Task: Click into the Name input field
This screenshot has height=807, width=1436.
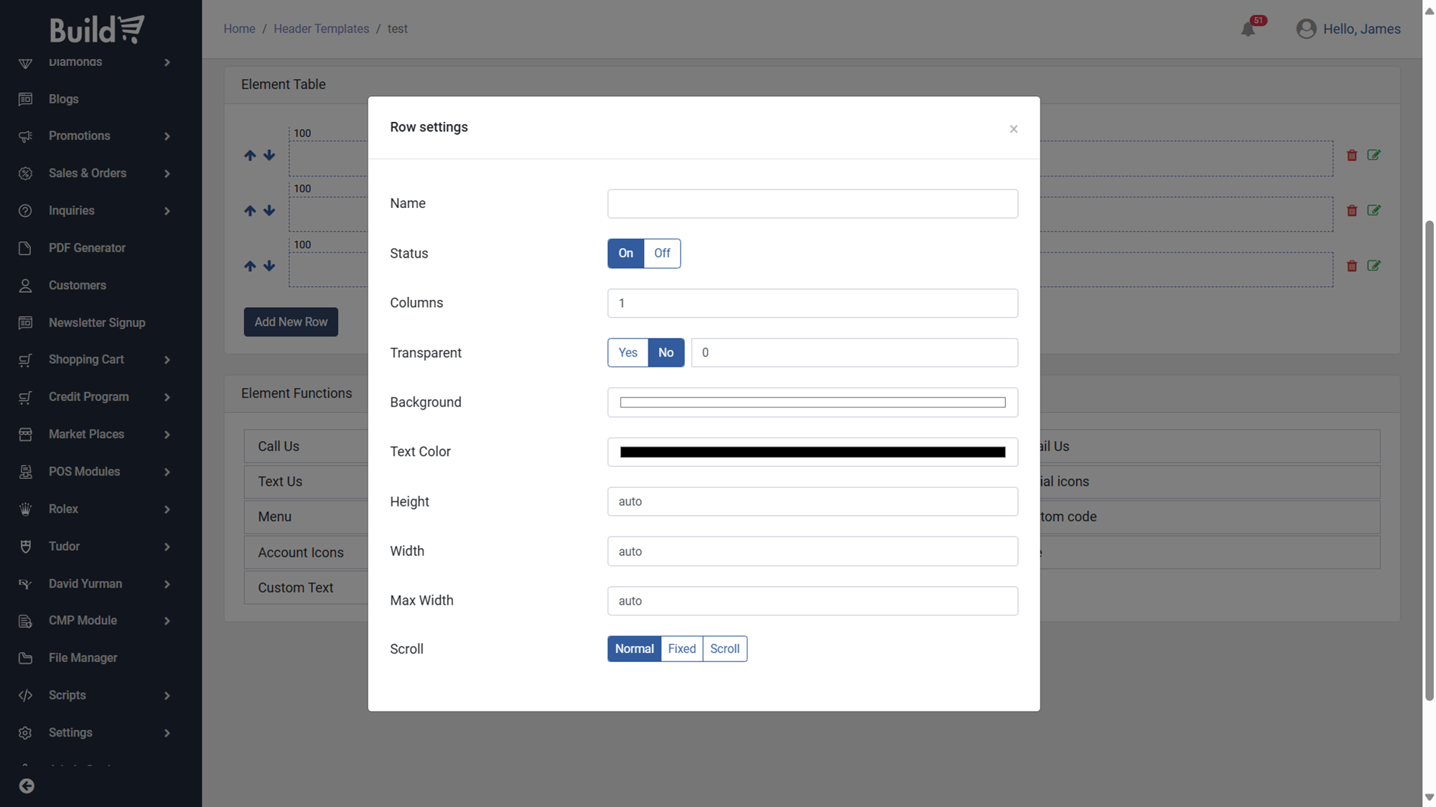Action: coord(812,204)
